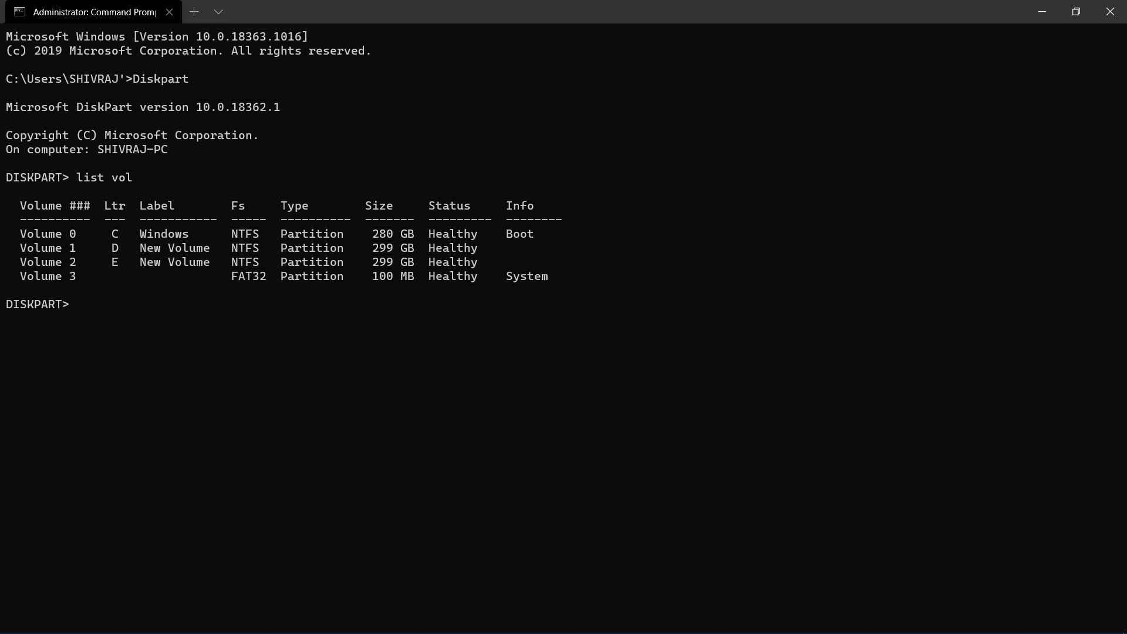
Task: Close the Command Prompt tab
Action: pyautogui.click(x=169, y=12)
